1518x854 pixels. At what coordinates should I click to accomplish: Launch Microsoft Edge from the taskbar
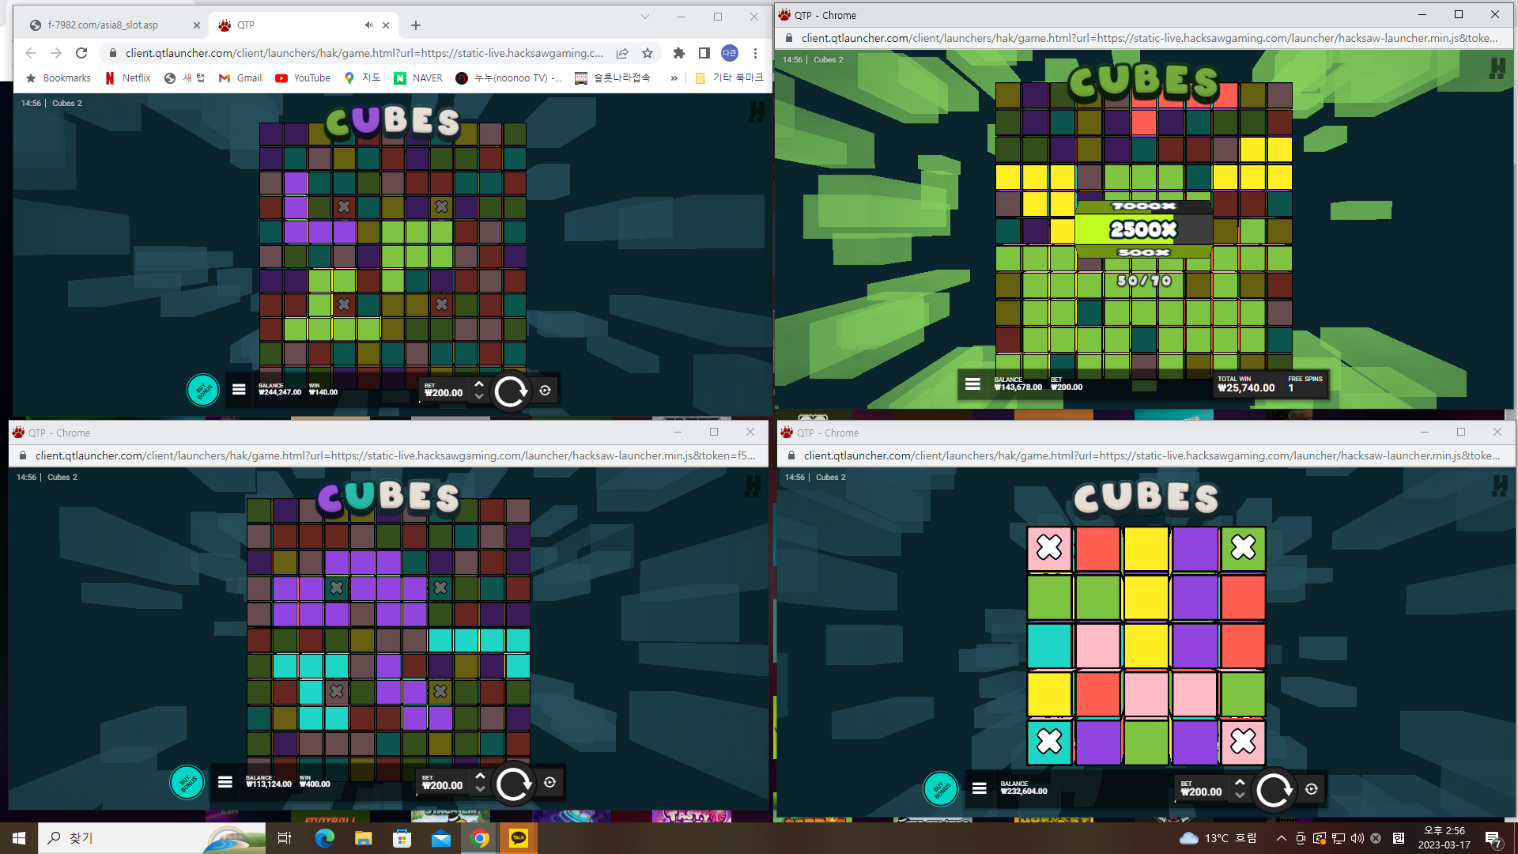(x=324, y=838)
